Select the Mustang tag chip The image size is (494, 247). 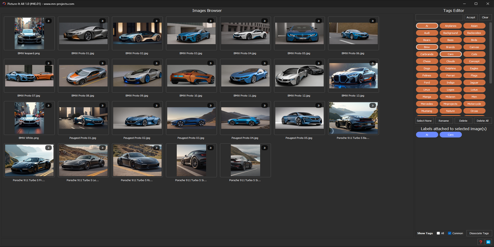tap(427, 111)
